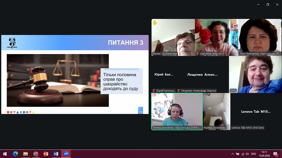
Task: Launch Microsoft Edge from the taskbar
Action: click(x=15, y=154)
